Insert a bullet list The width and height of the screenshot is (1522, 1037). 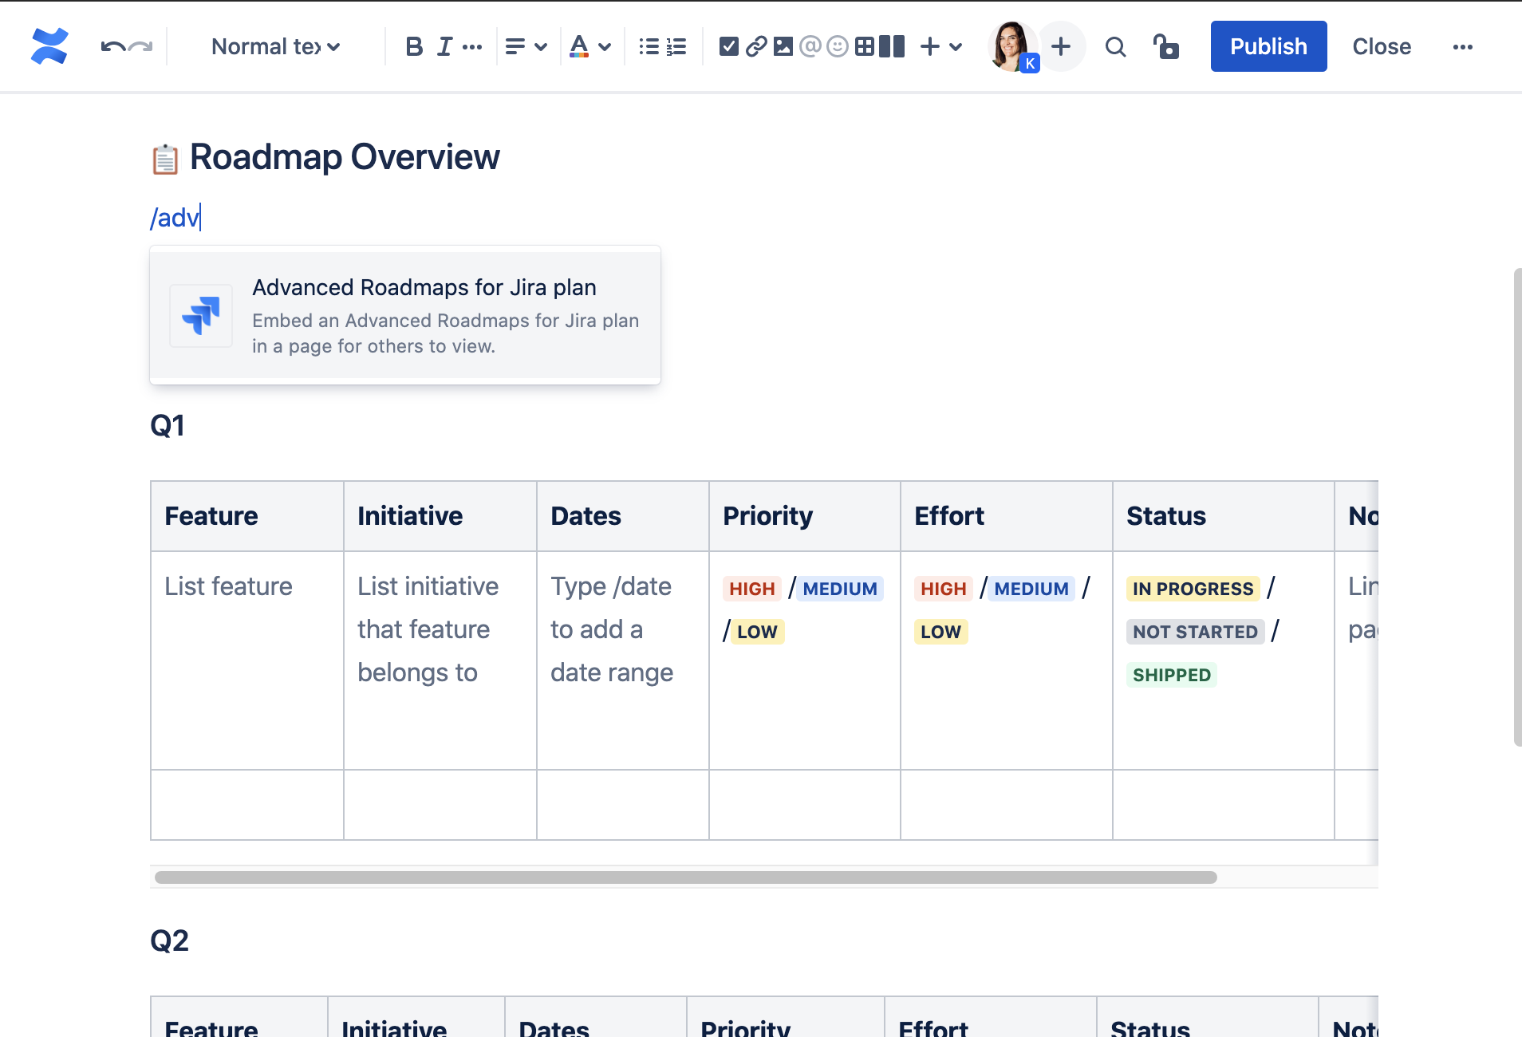point(649,46)
